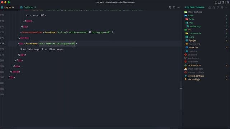Open index.css in the Explorer
The image size is (230, 129).
[193, 48]
